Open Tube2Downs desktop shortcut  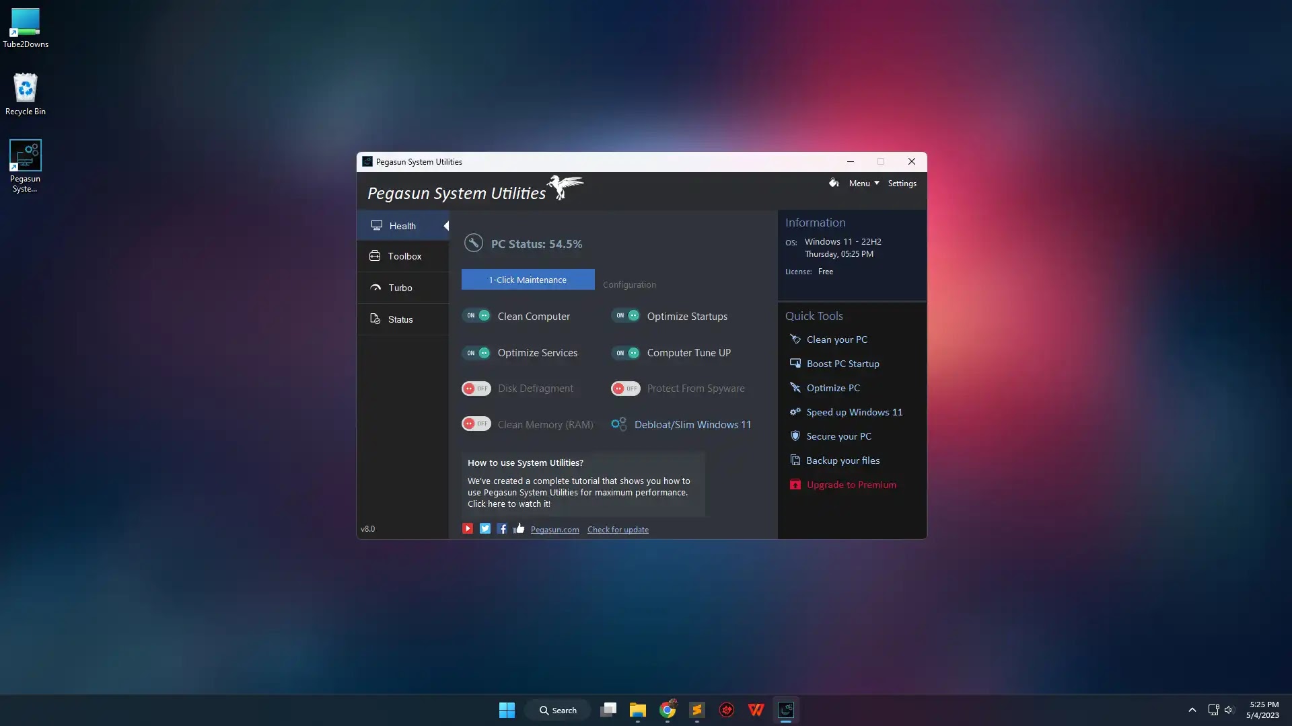pos(26,28)
